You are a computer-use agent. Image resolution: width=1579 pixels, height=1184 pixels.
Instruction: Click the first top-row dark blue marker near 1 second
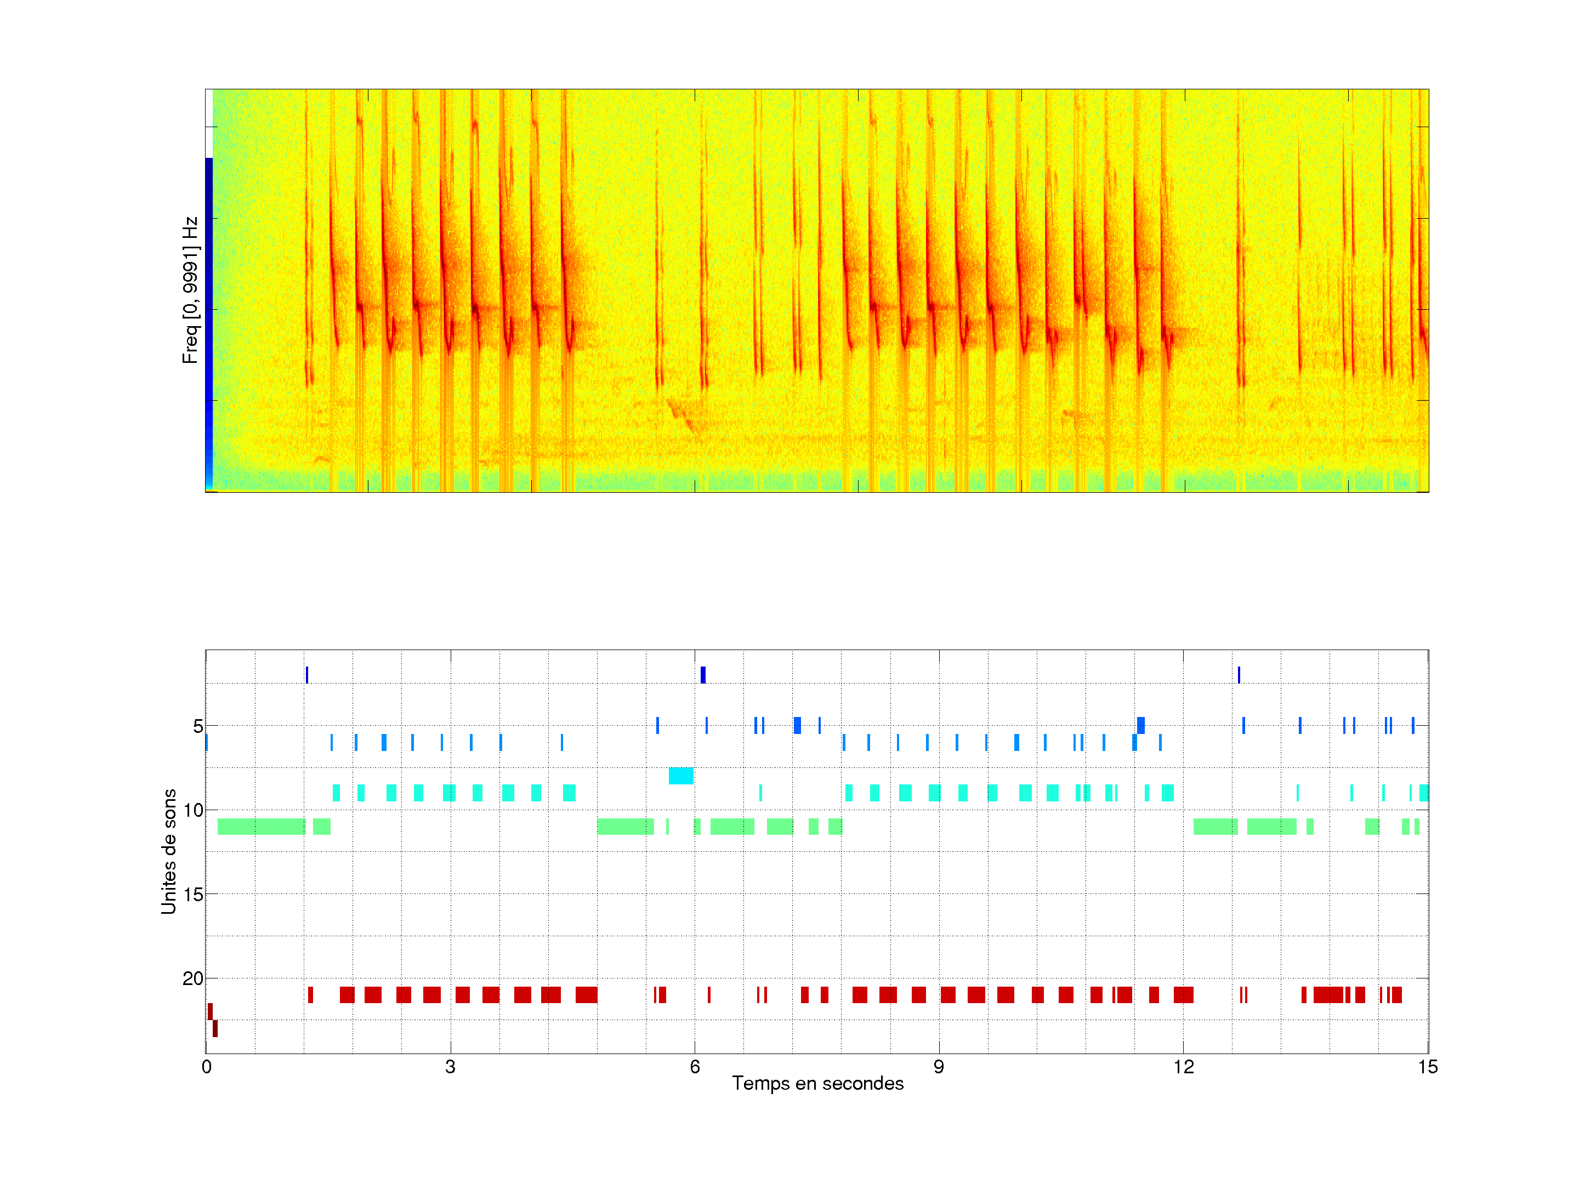point(307,674)
